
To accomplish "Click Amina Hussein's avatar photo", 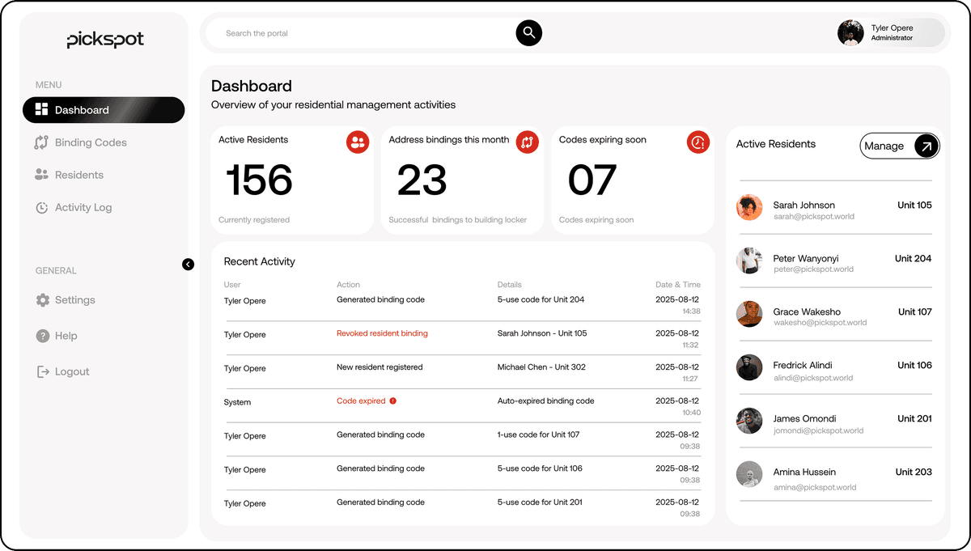I will click(749, 474).
